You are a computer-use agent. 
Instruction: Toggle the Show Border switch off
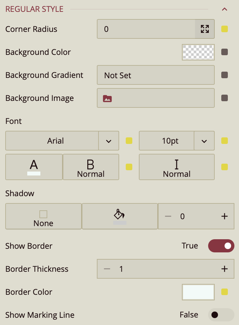221,246
